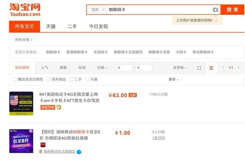Click suggested search 物联网卡全国通用
Image resolution: width=245 pixels, height=160 pixels.
[x=128, y=52]
